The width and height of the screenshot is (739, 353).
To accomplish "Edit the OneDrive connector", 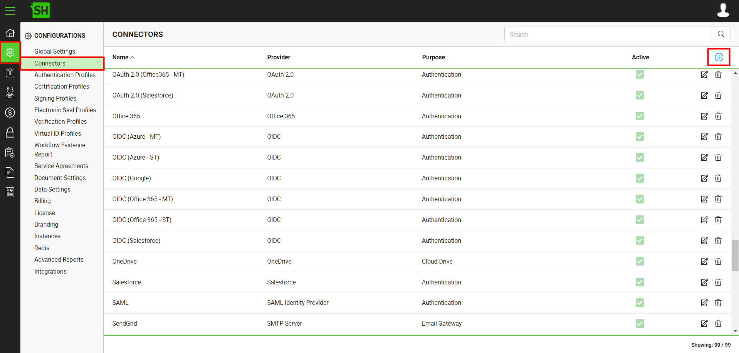I will point(704,261).
